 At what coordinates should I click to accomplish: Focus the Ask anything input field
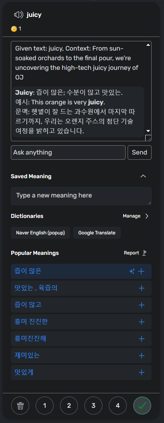click(68, 153)
